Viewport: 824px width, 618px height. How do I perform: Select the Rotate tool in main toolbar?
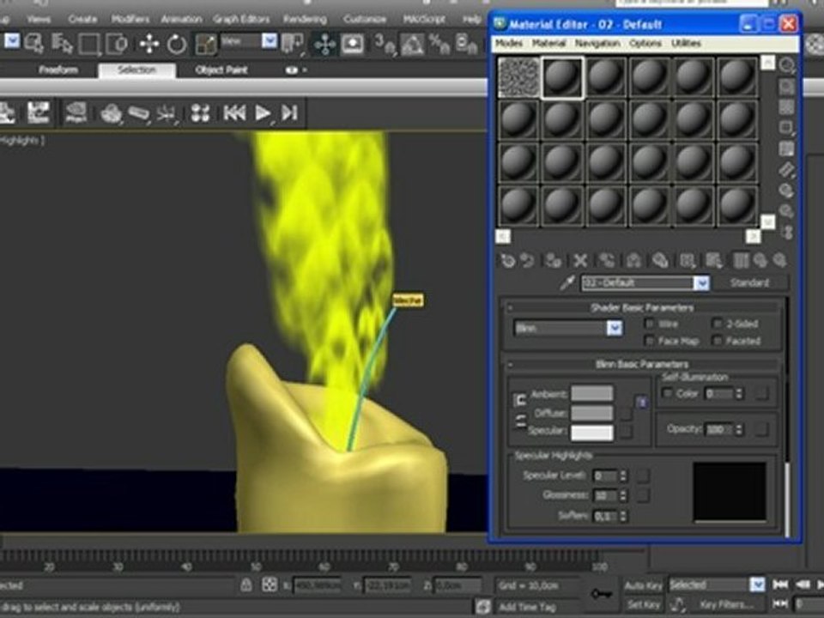tap(177, 44)
